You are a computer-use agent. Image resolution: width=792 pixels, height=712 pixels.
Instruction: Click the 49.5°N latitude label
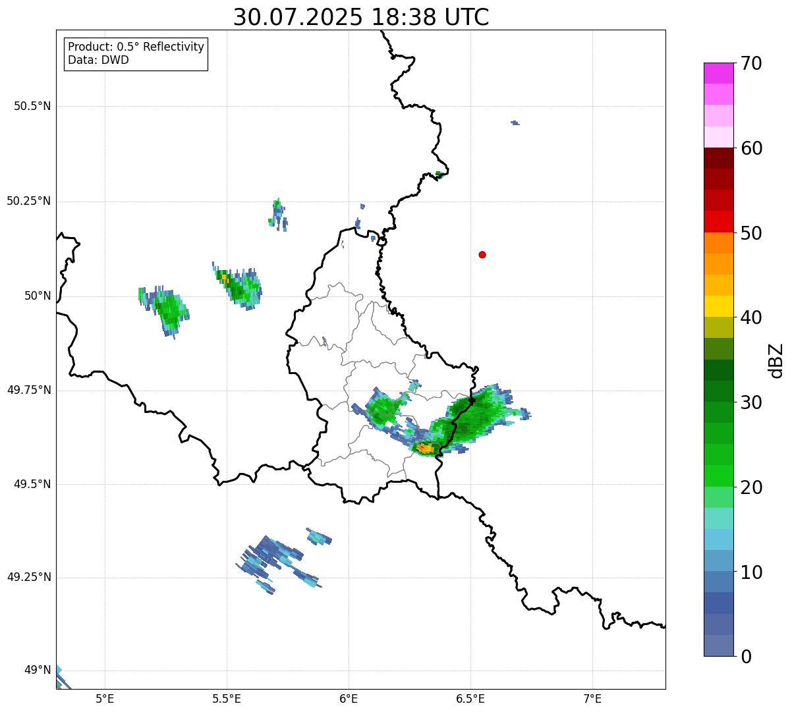point(32,484)
